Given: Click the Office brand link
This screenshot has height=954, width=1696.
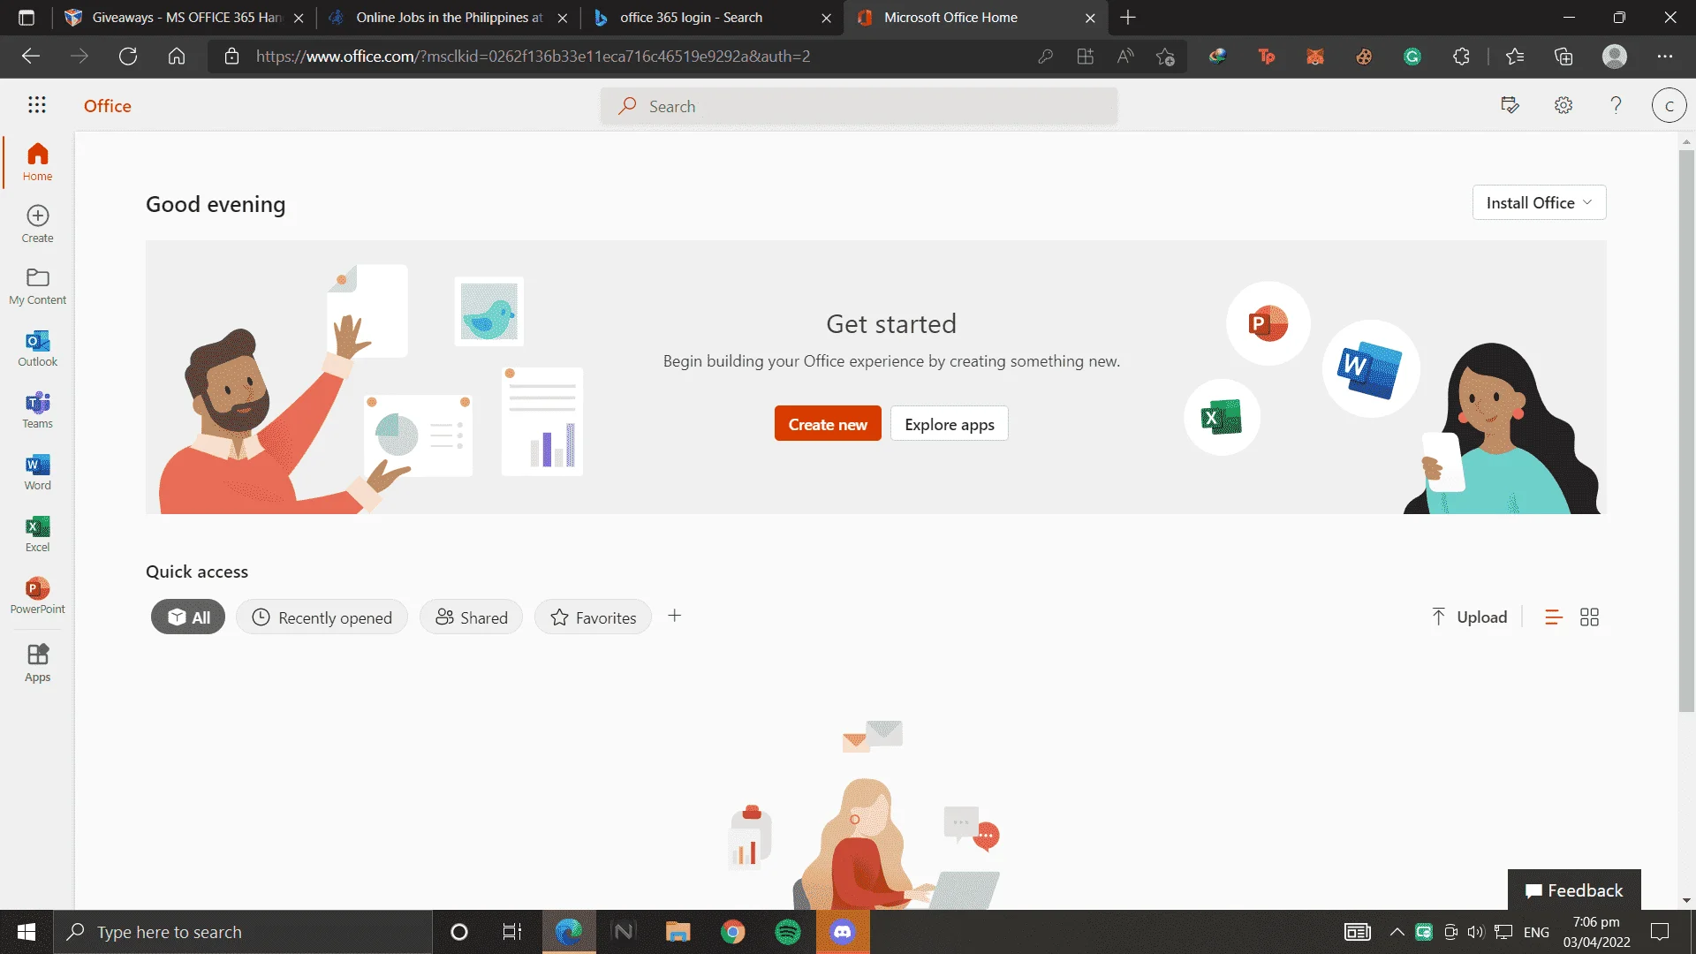Looking at the screenshot, I should pos(107,105).
